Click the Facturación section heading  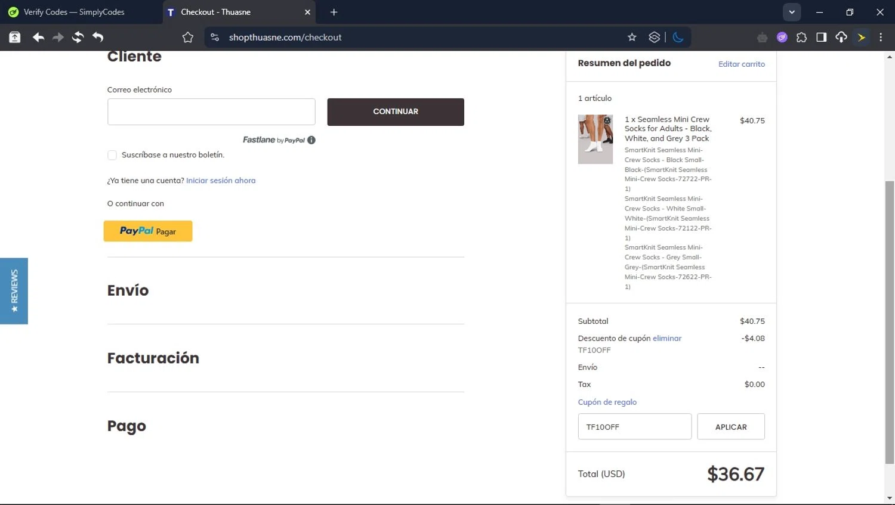153,358
